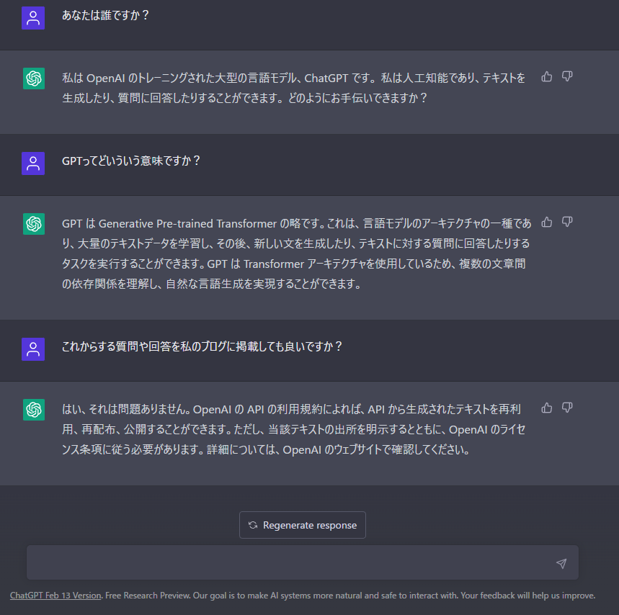
Task: Thumbs down the blog permission answer
Action: pos(567,408)
